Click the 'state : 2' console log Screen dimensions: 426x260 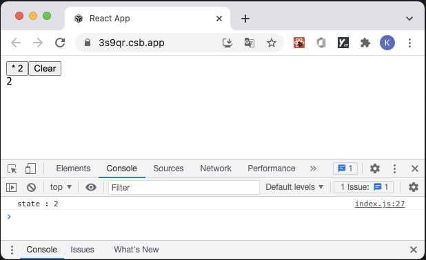point(37,204)
